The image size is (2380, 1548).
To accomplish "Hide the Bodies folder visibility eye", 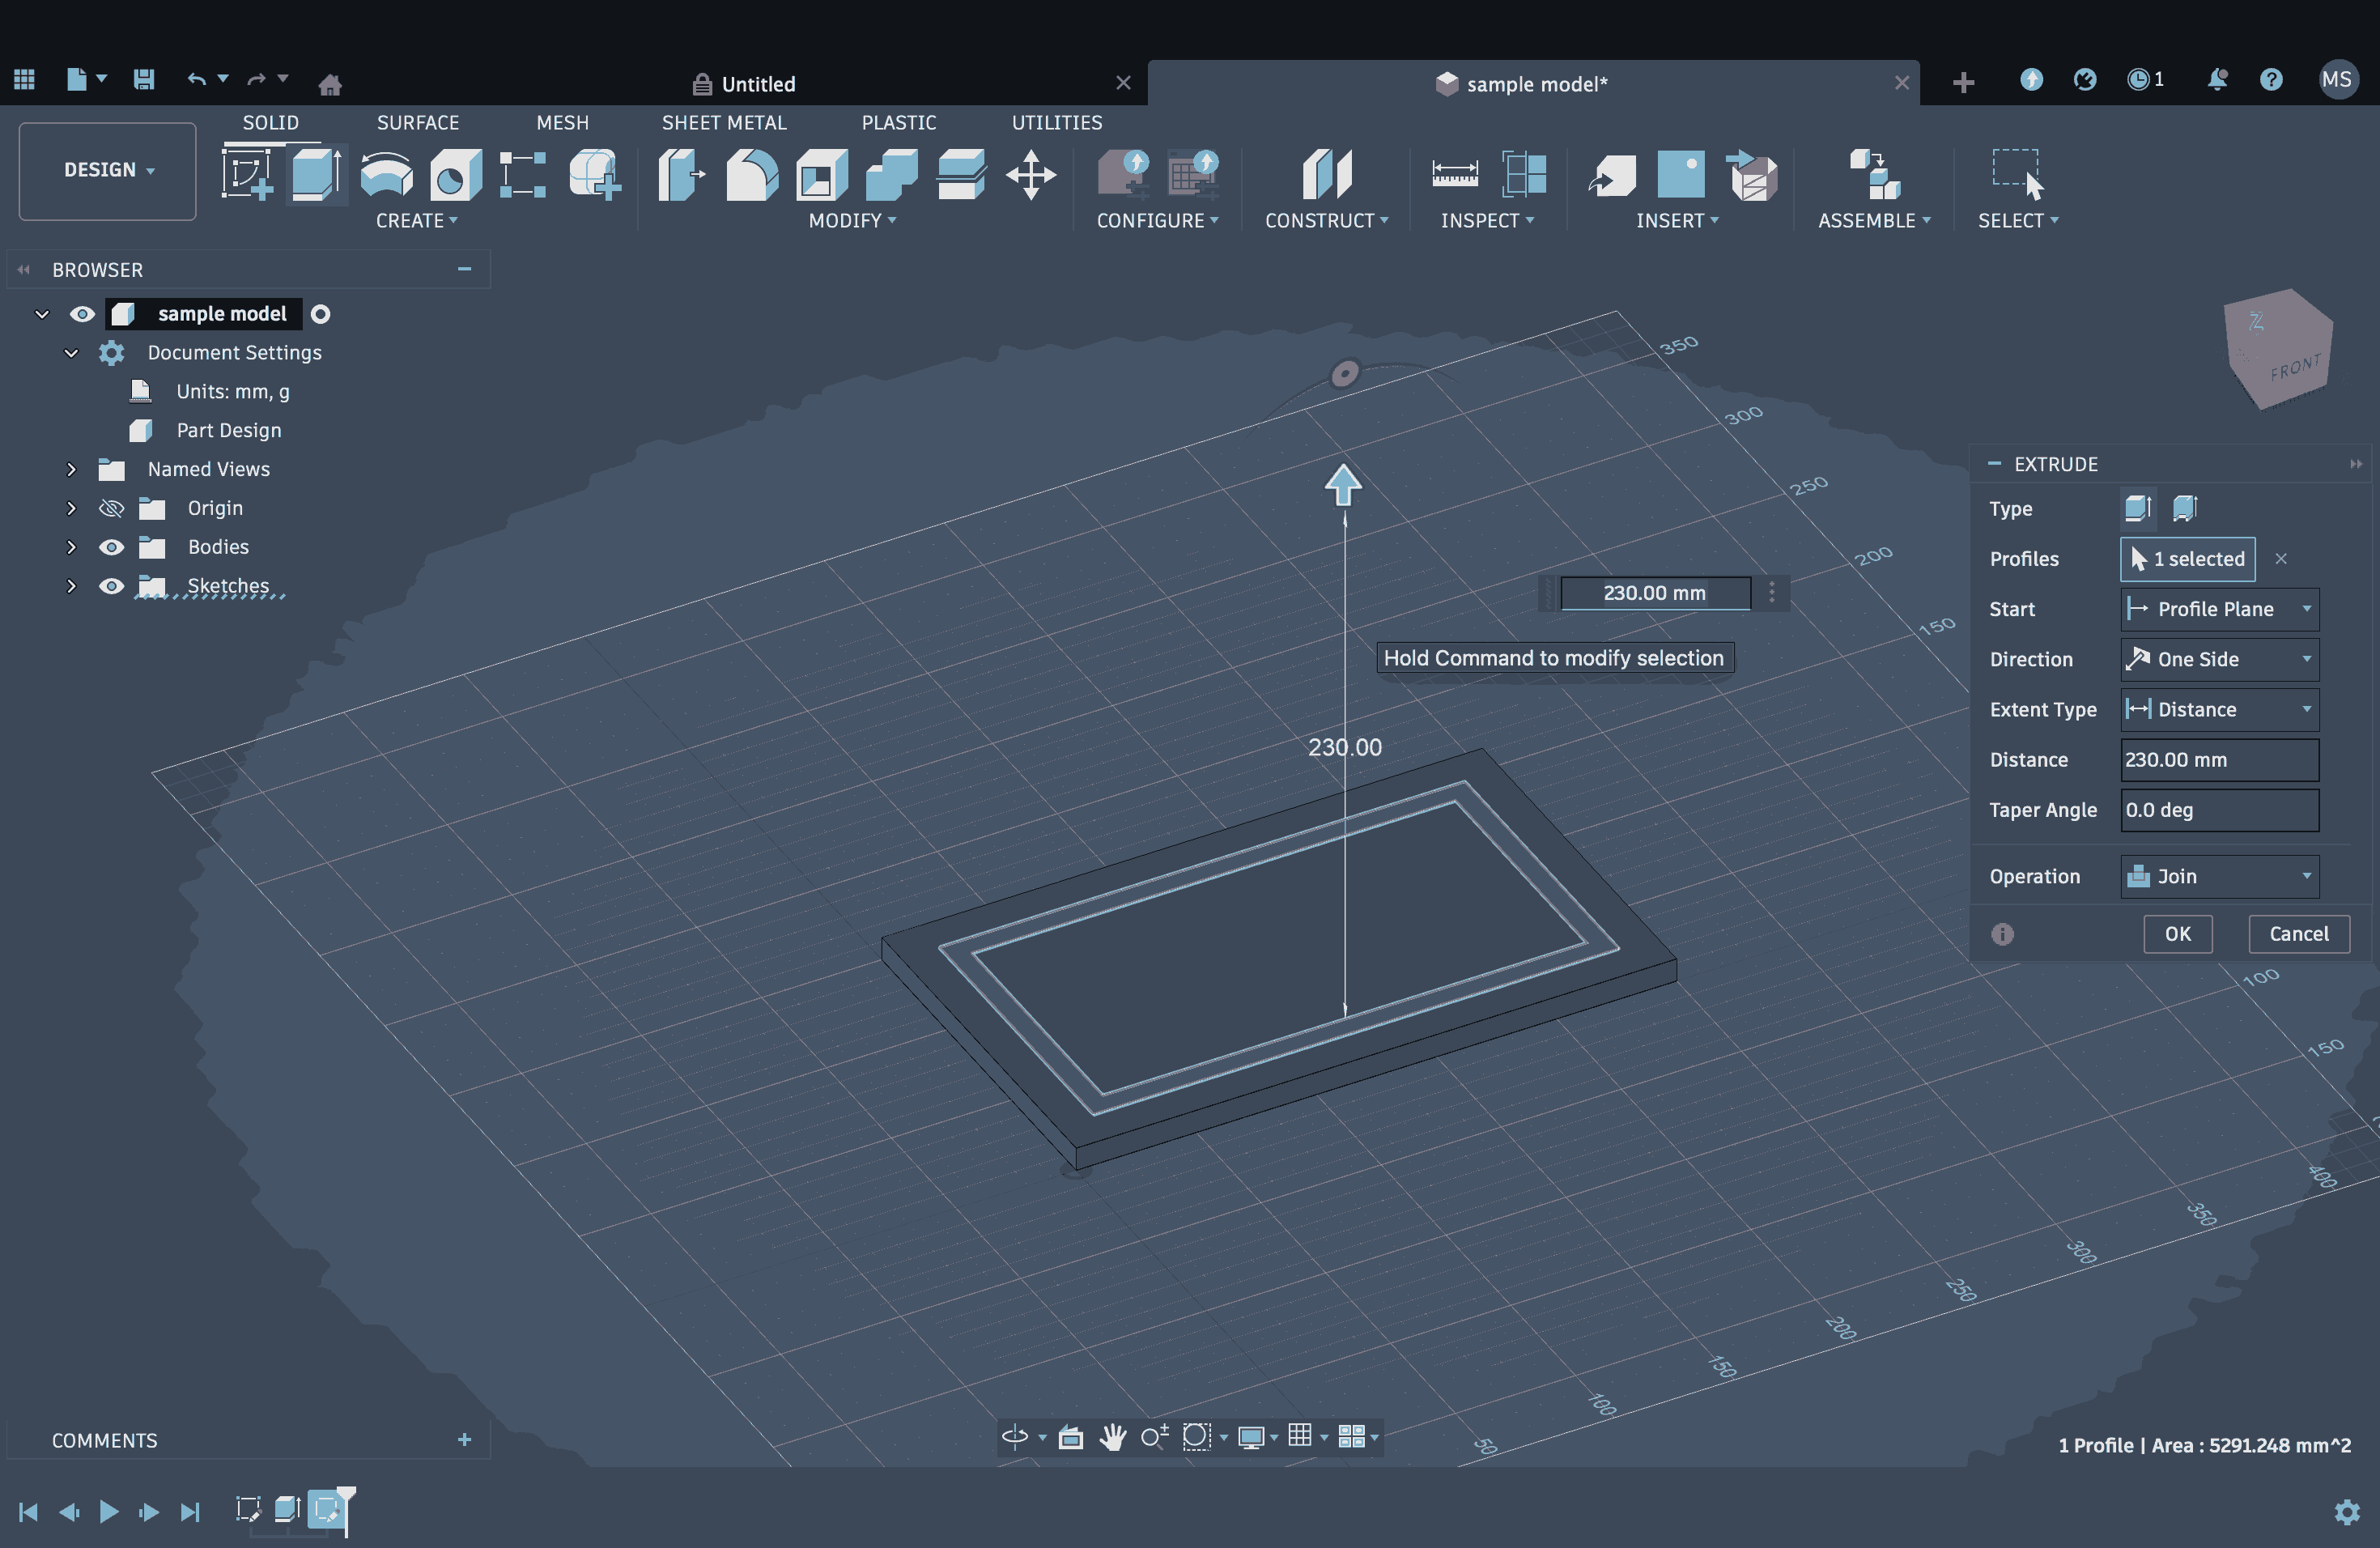I will coord(111,547).
